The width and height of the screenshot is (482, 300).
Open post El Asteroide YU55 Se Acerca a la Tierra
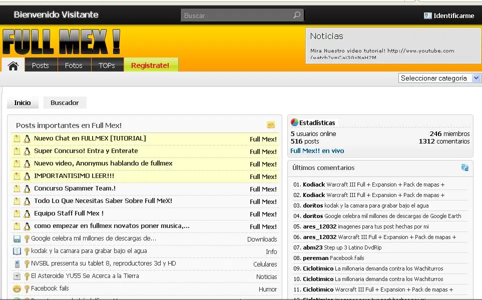tap(85, 276)
